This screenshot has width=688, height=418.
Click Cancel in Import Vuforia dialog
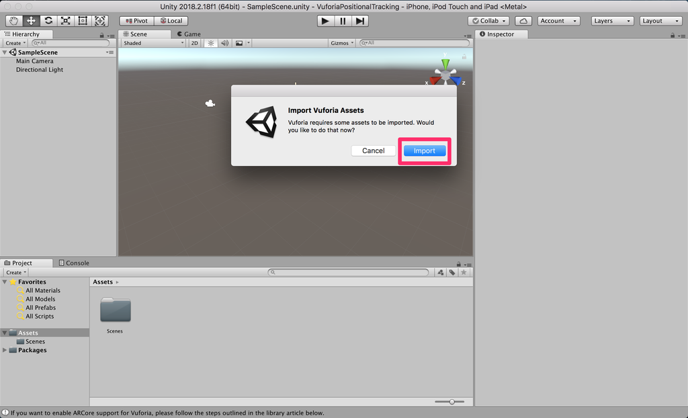point(374,151)
